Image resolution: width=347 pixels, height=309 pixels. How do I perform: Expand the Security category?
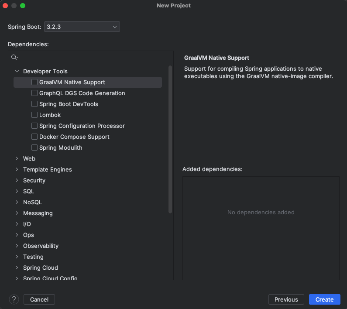(x=17, y=180)
